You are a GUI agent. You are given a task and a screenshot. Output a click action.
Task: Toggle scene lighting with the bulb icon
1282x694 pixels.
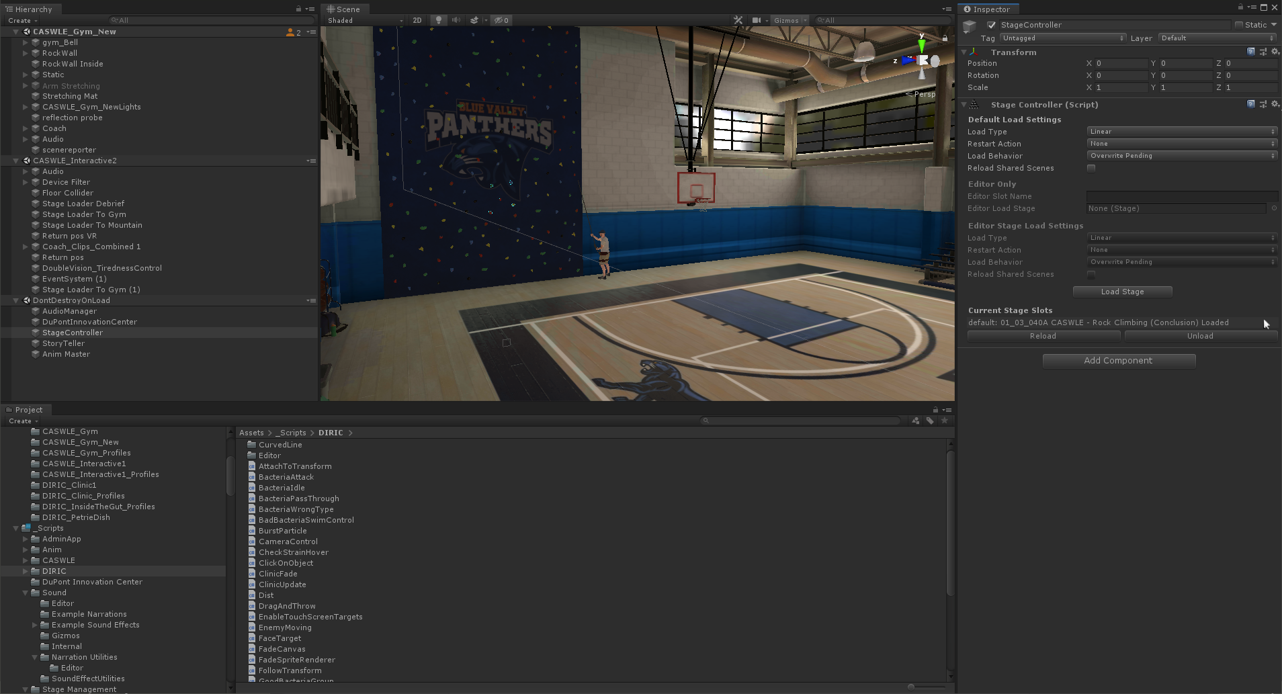439,20
